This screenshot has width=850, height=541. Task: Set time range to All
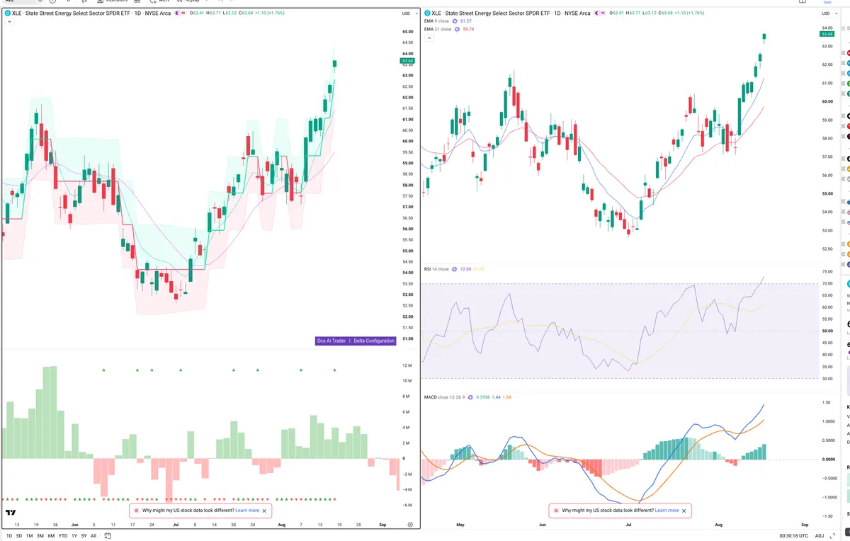(x=93, y=535)
